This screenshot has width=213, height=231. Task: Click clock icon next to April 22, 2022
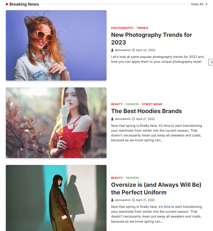point(133,50)
